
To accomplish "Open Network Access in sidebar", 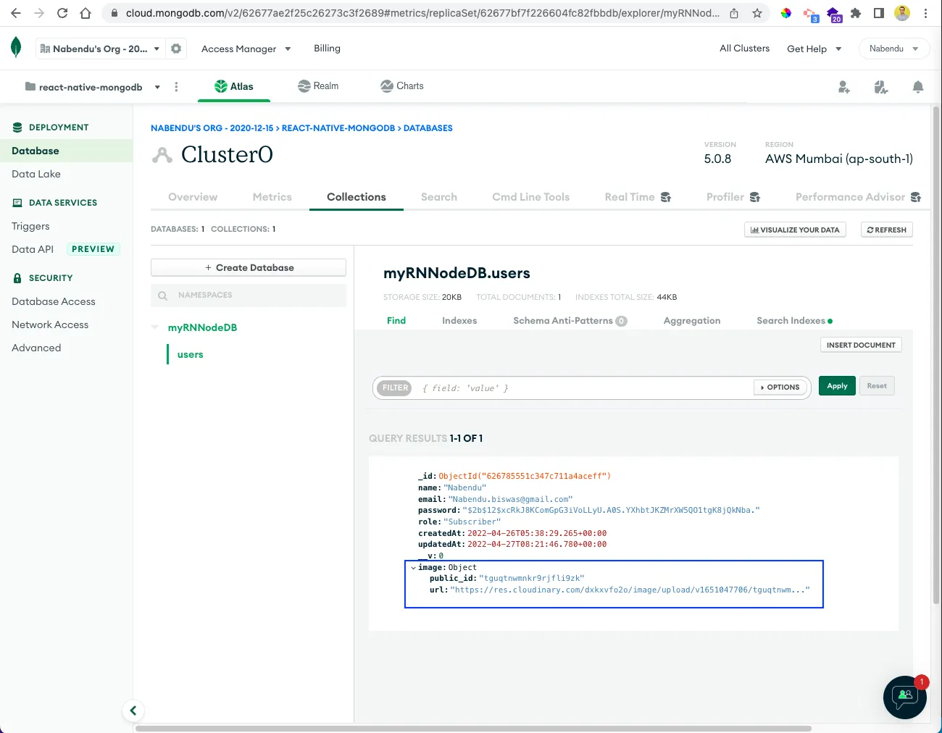I will pyautogui.click(x=50, y=325).
